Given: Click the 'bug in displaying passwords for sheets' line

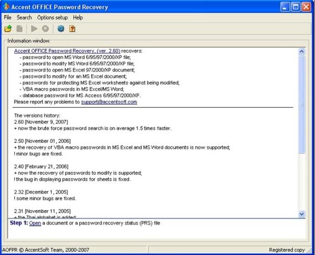Looking at the screenshot, I should pyautogui.click(x=72, y=180).
